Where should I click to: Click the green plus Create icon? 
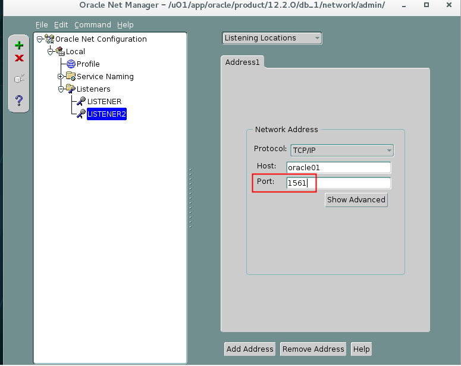[x=19, y=45]
